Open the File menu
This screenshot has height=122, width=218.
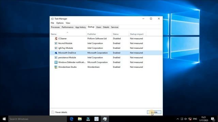tap(52, 23)
